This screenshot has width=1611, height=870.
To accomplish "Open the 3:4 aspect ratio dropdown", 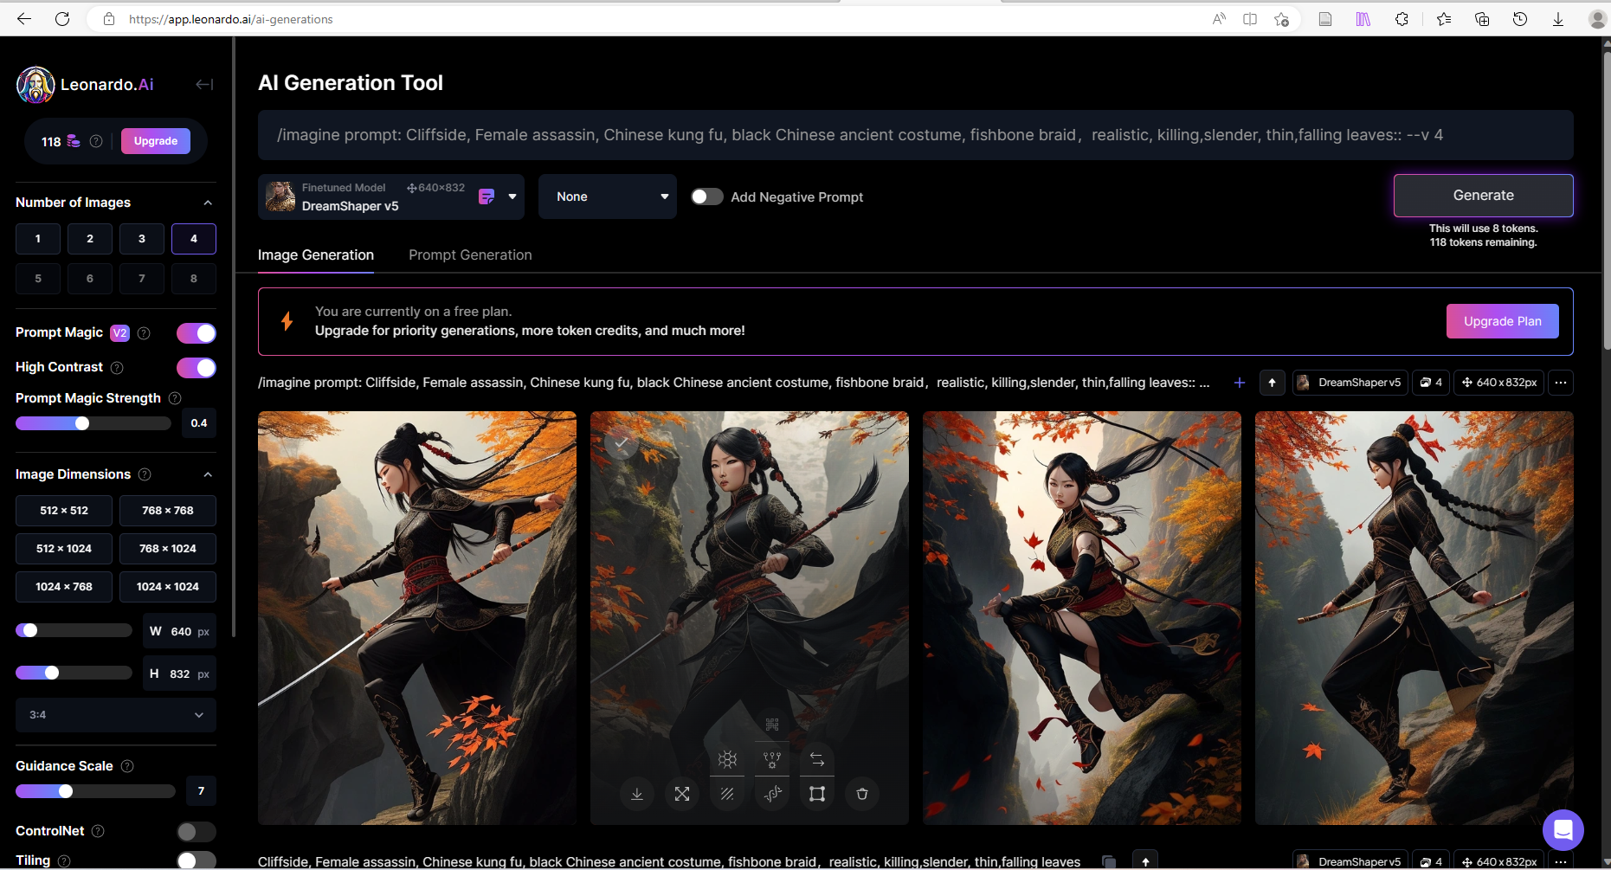I will 116,715.
